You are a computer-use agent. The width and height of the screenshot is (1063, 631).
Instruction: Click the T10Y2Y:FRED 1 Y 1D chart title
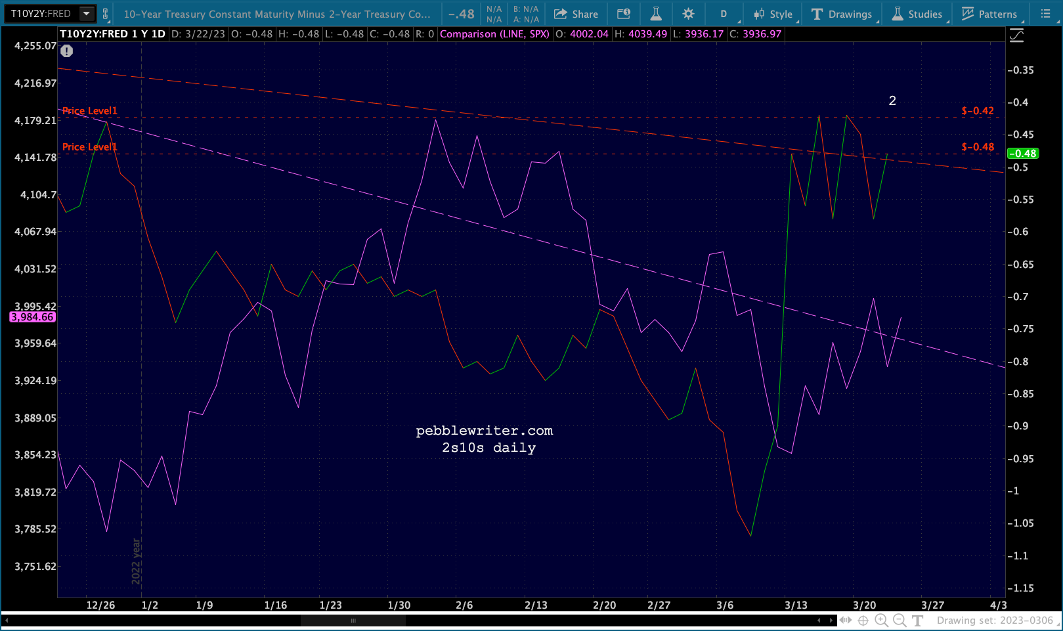112,34
